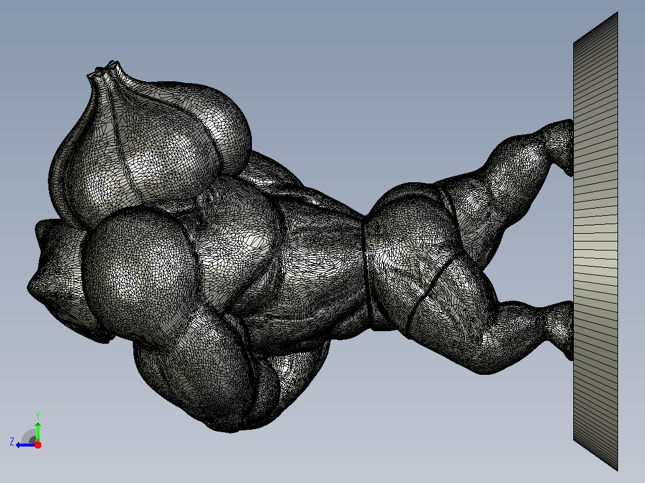Image resolution: width=645 pixels, height=483 pixels.
Task: Select the flat rectangular base plate
Action: 596,241
